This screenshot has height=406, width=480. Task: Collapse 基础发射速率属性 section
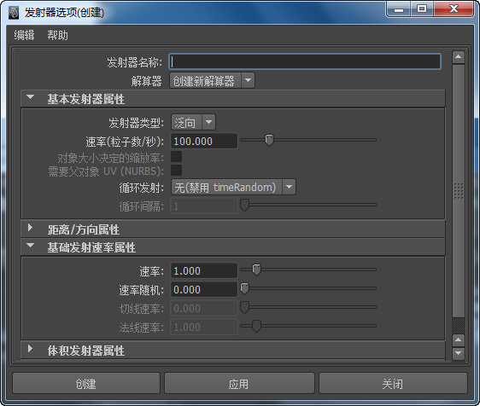coord(30,245)
